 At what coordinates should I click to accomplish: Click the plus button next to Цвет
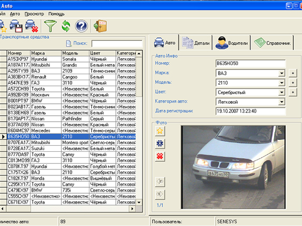click(293, 92)
